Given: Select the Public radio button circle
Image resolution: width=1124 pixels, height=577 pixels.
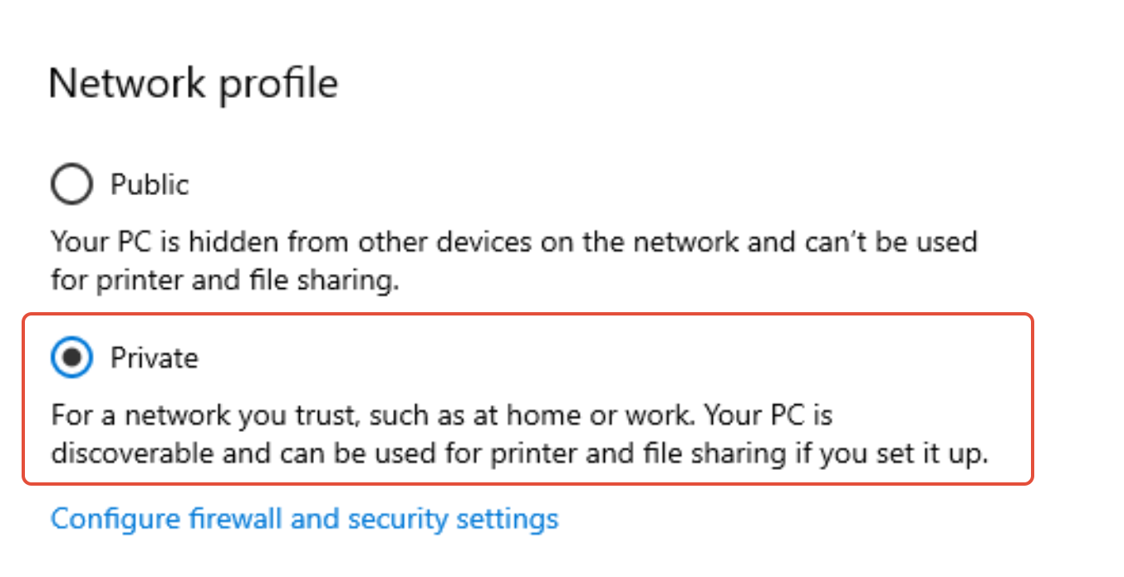Looking at the screenshot, I should click(71, 184).
